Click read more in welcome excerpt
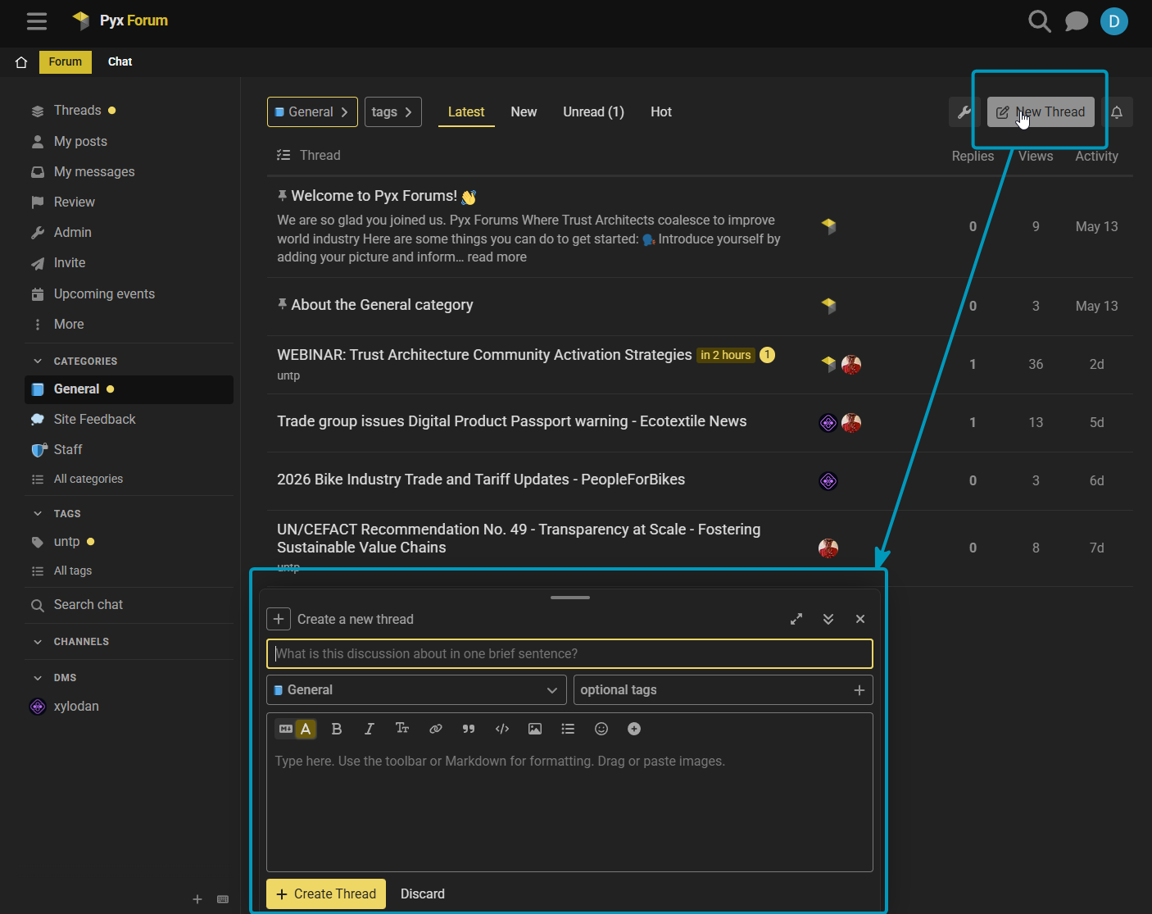Image resolution: width=1152 pixels, height=914 pixels. (x=497, y=257)
